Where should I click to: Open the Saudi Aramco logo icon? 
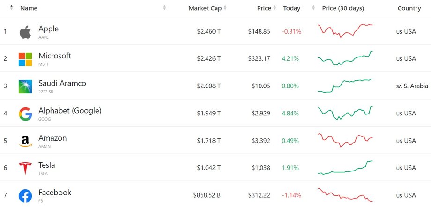tap(25, 86)
